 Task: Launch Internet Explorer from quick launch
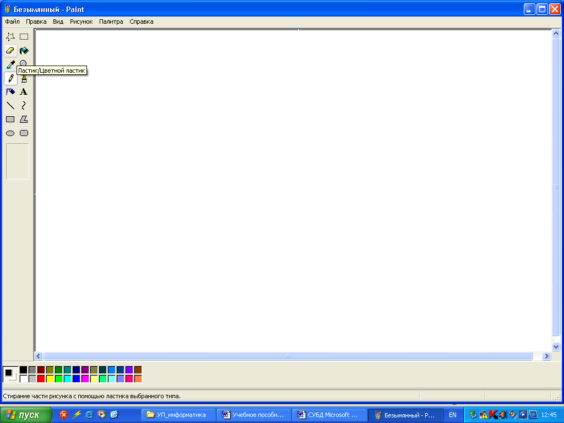click(x=89, y=415)
